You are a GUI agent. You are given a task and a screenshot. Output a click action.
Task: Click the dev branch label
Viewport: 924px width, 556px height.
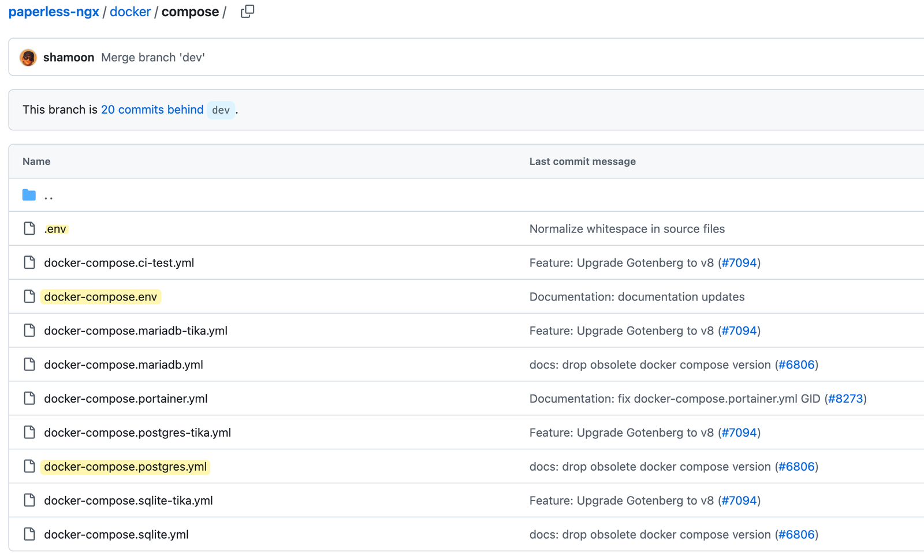click(x=221, y=110)
